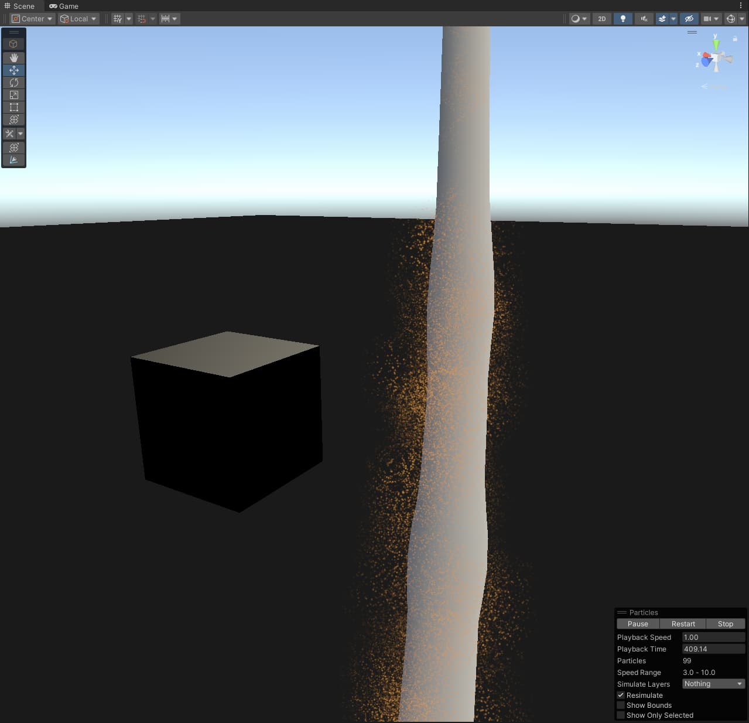This screenshot has height=723, width=749.
Task: Switch to the Game tab
Action: (x=63, y=6)
